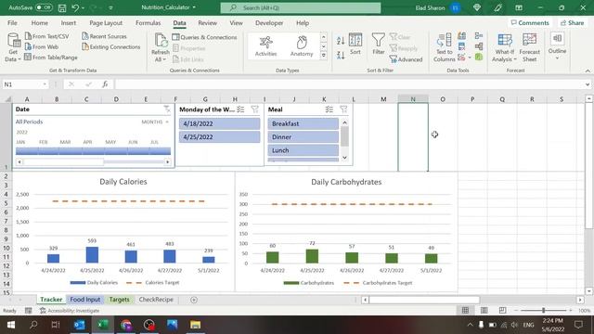594x334 pixels.
Task: Click Comments button
Action: pos(530,22)
